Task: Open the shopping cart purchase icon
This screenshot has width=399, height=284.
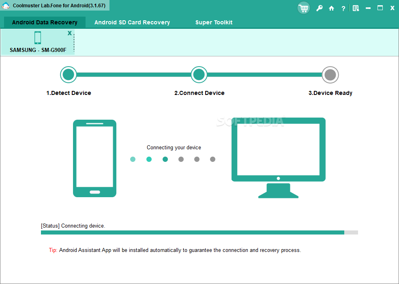Action: pos(304,8)
